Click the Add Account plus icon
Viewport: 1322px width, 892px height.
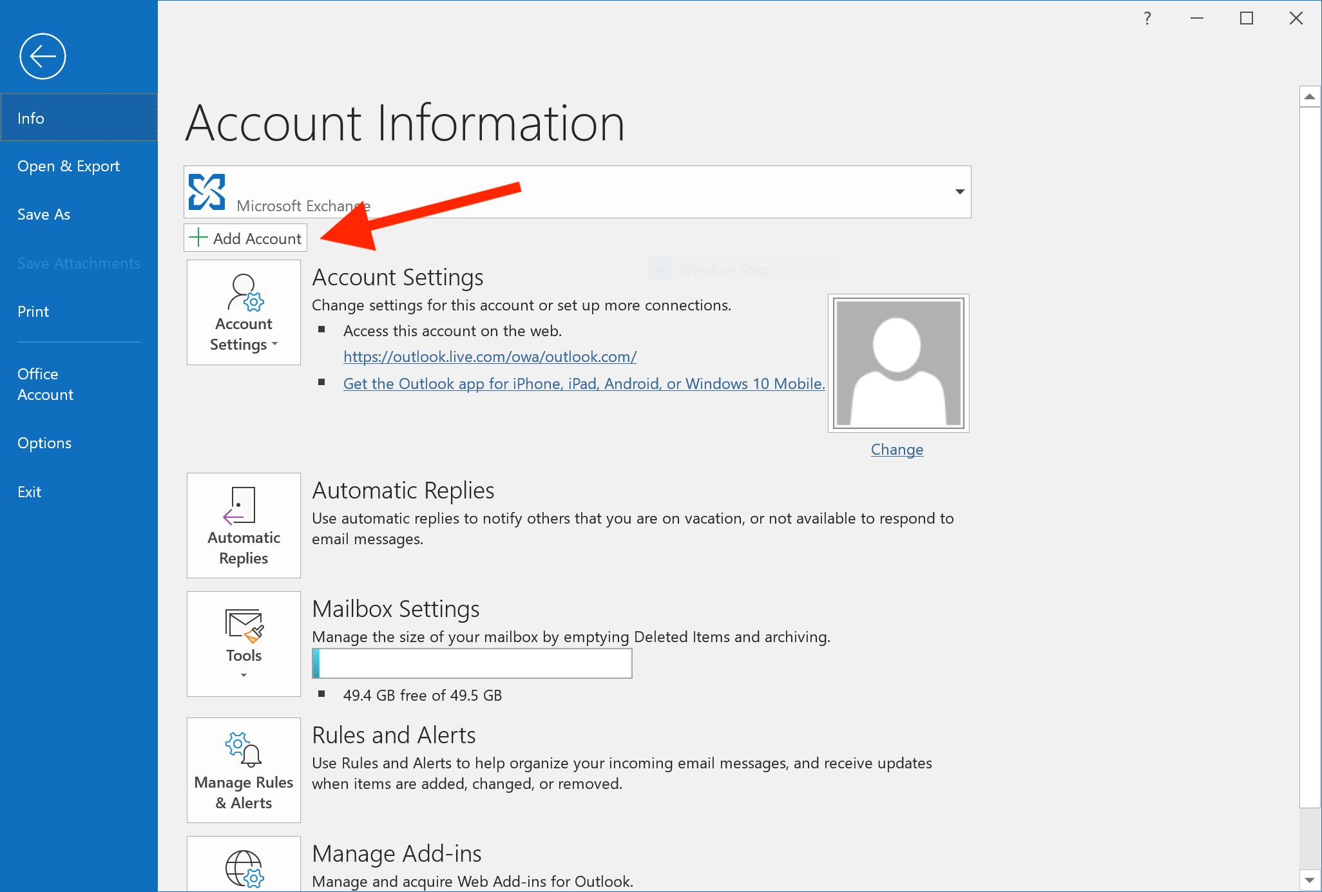(x=199, y=238)
